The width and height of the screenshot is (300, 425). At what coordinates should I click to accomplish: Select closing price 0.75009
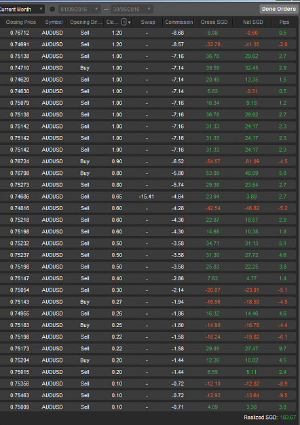[20, 407]
